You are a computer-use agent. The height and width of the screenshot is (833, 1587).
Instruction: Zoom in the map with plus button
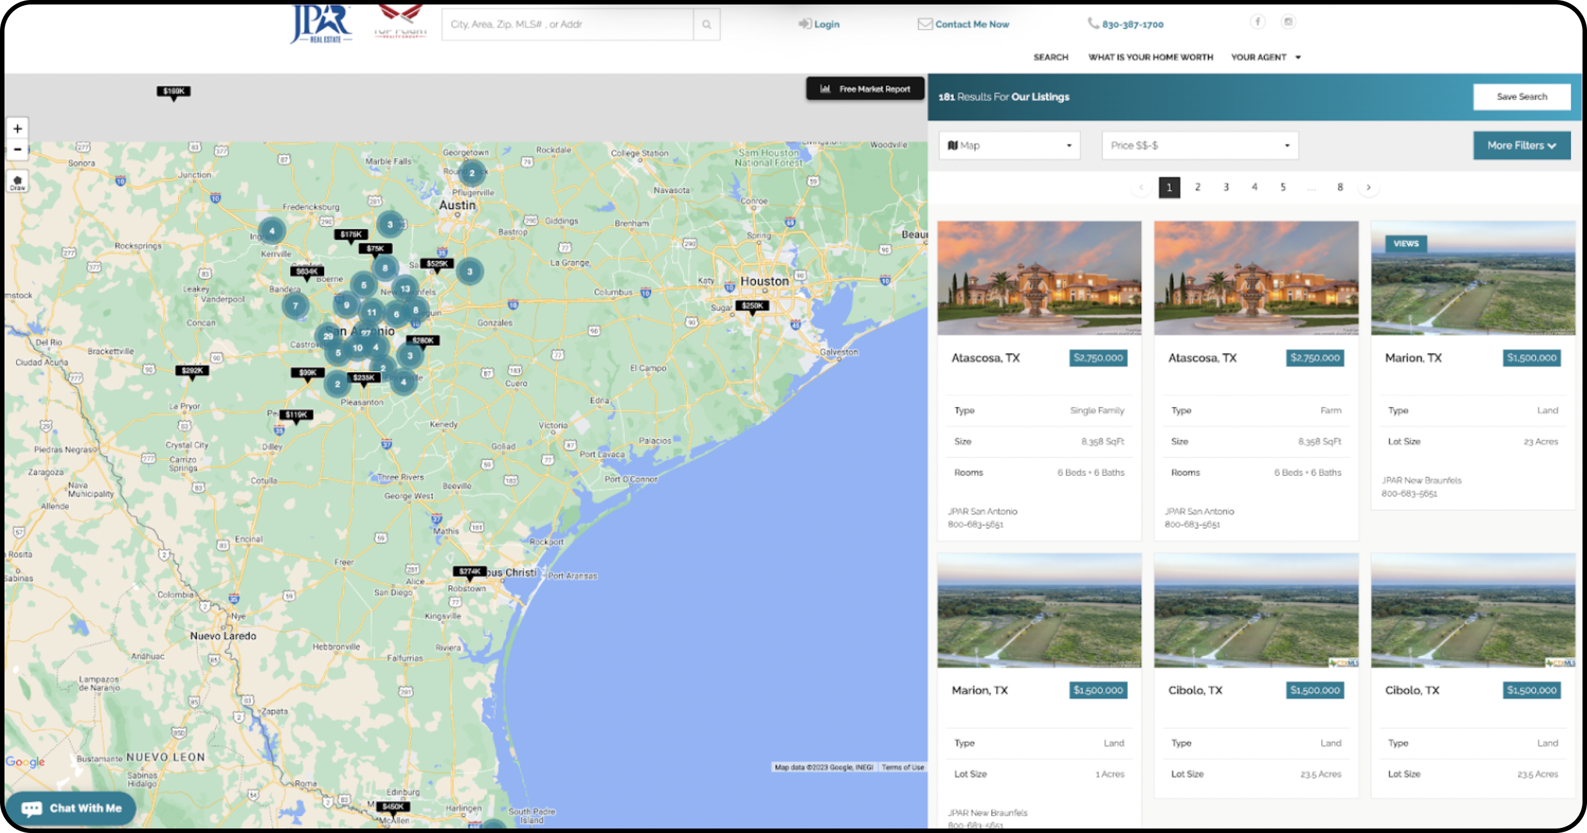tap(17, 129)
